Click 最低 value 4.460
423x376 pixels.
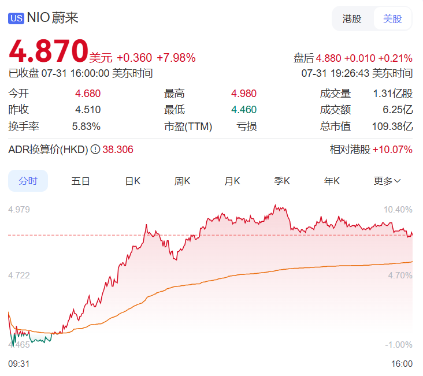tap(244, 110)
